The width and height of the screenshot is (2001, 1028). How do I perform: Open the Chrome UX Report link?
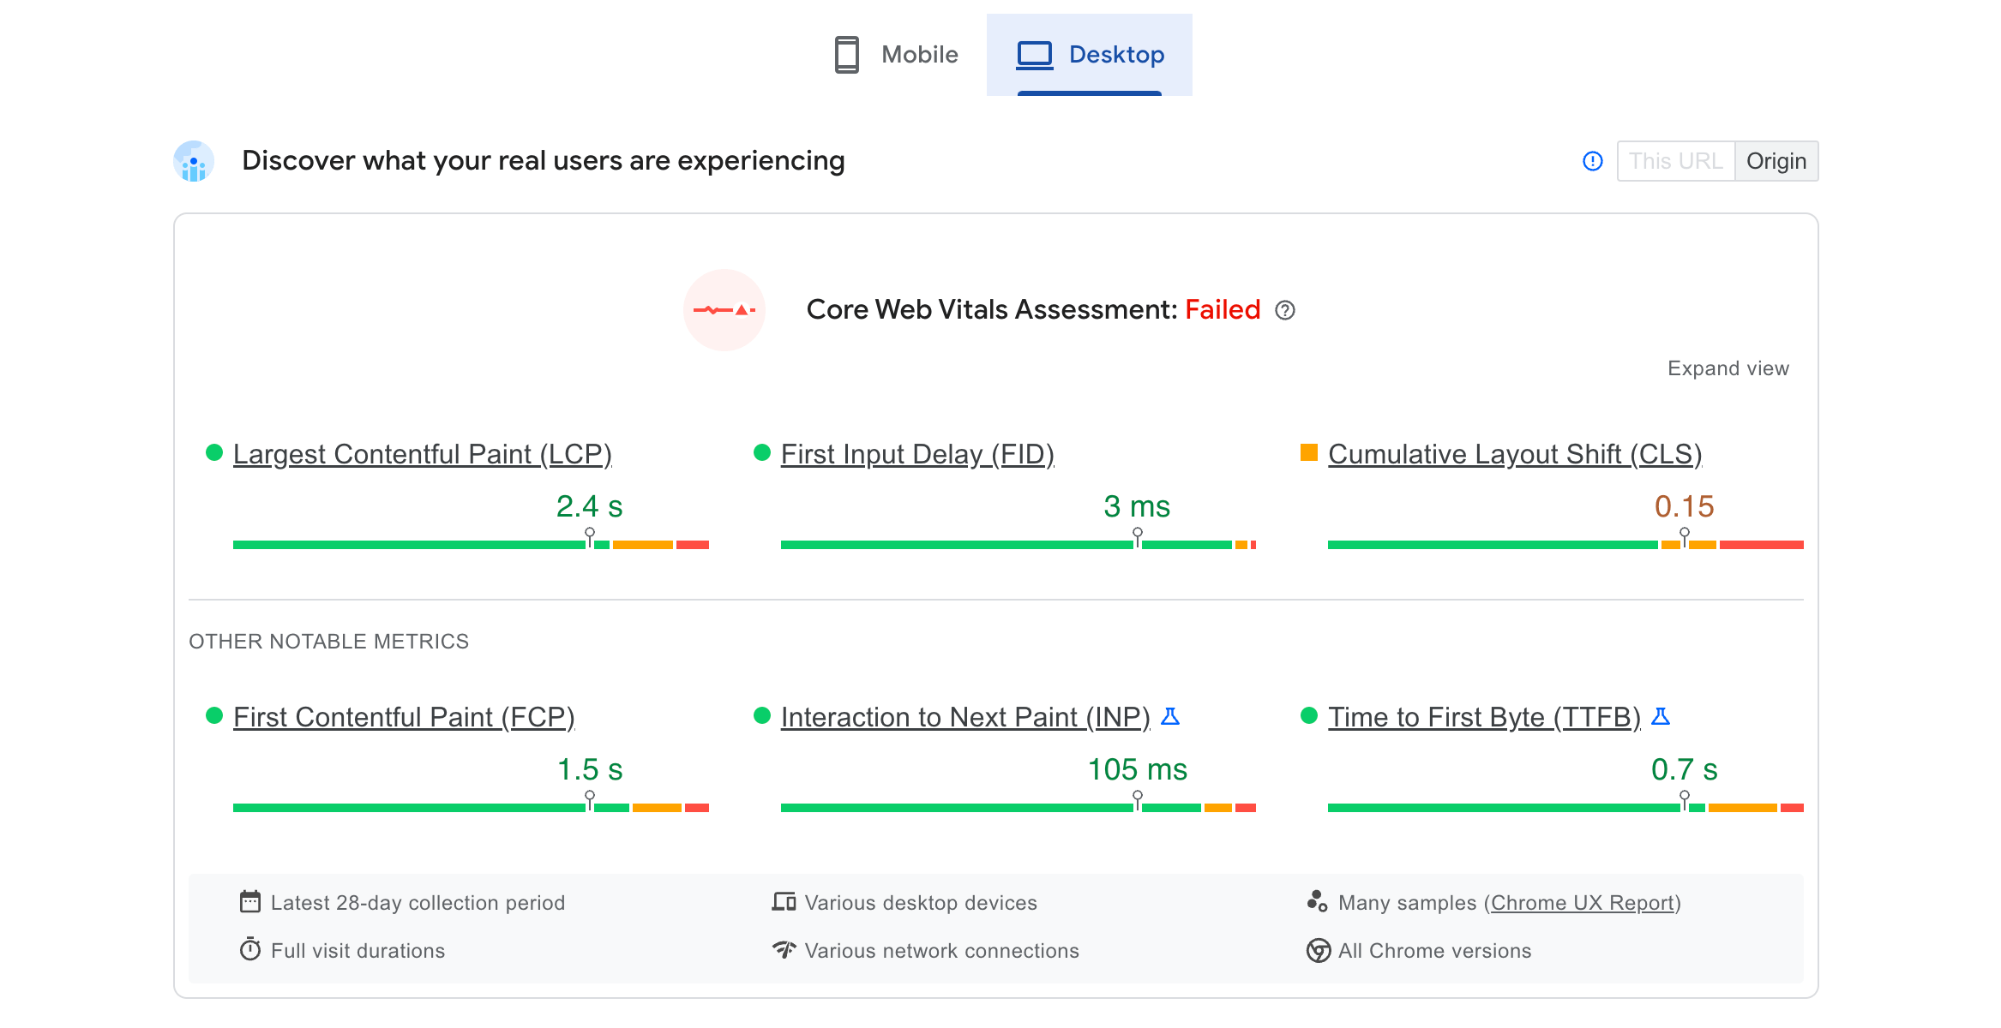pos(1582,902)
